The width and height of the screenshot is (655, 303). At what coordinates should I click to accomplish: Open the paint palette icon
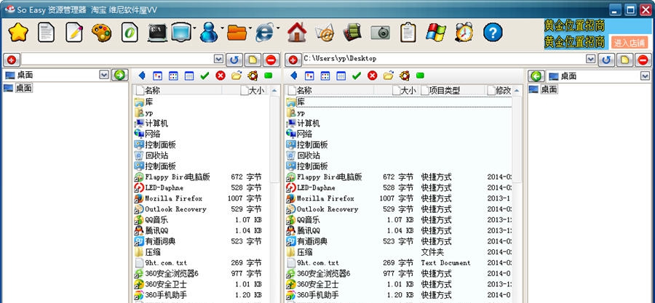[x=101, y=33]
